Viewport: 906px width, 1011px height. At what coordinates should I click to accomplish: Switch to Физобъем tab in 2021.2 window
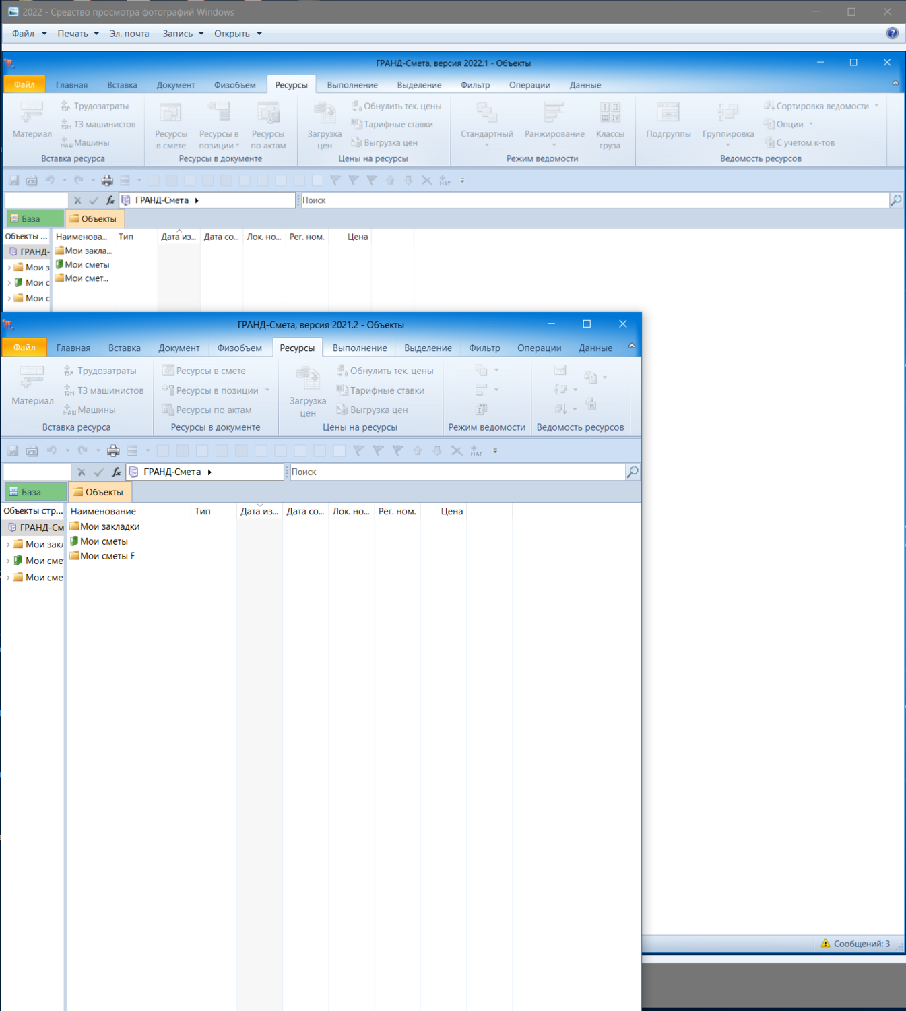click(239, 348)
